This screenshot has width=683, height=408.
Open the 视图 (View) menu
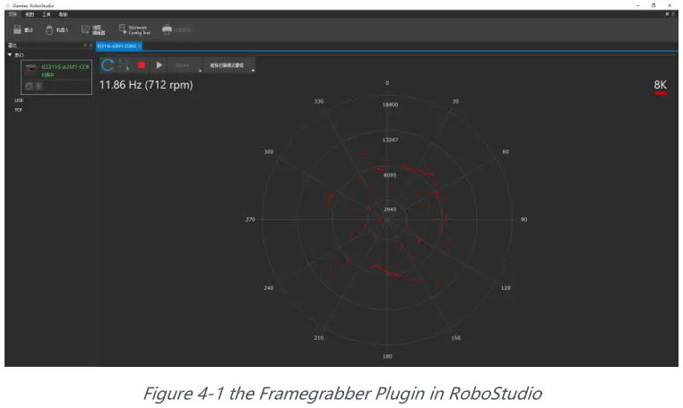(30, 14)
